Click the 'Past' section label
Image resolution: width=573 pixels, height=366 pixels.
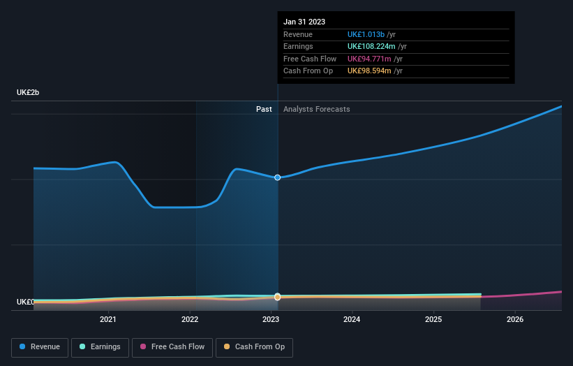pos(264,109)
